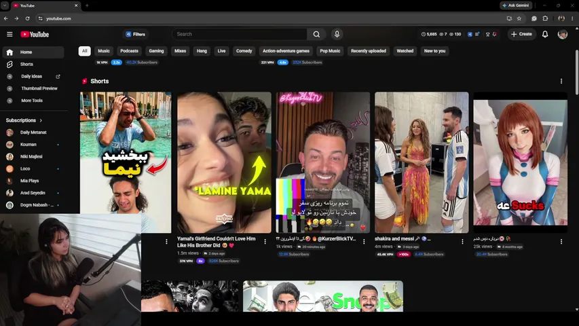Select the Recently uploaded chip
Viewport: 579px width, 326px height.
pos(369,51)
